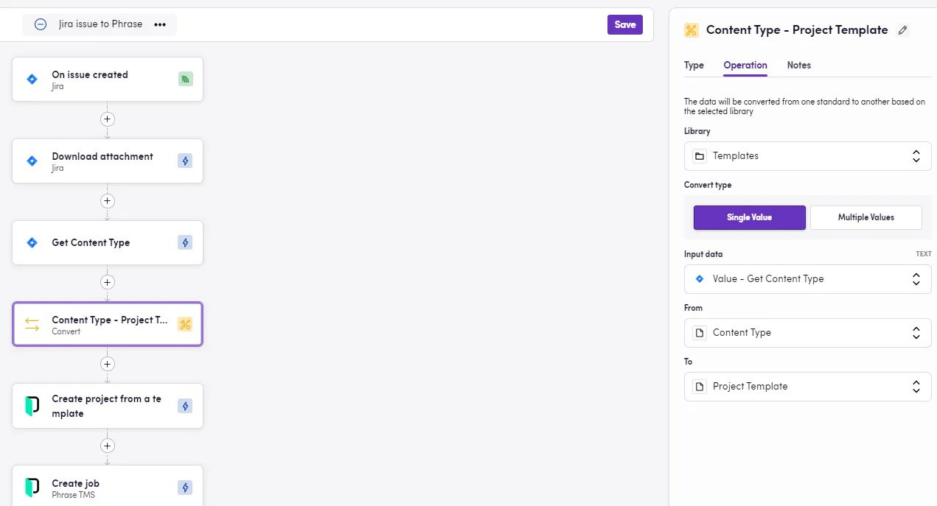Click the circle minus icon beside Jira issue to Phrase

(41, 24)
